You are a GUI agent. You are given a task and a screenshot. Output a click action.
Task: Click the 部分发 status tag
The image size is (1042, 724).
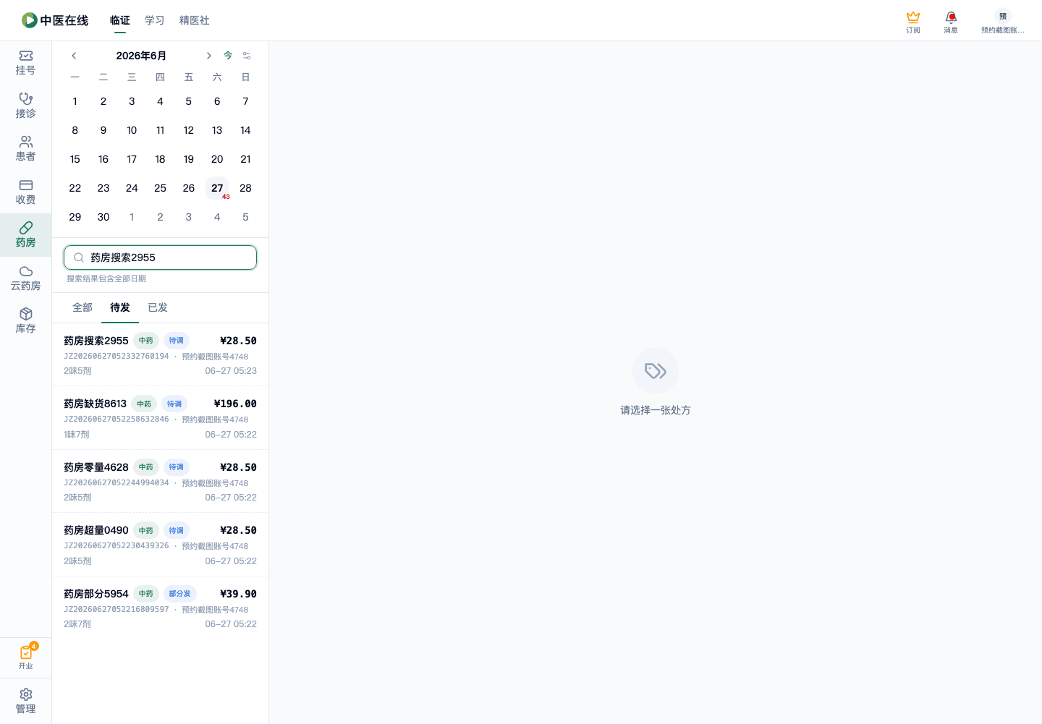point(179,594)
